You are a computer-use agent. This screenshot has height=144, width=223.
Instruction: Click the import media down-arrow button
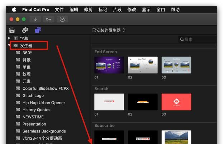pos(35,19)
